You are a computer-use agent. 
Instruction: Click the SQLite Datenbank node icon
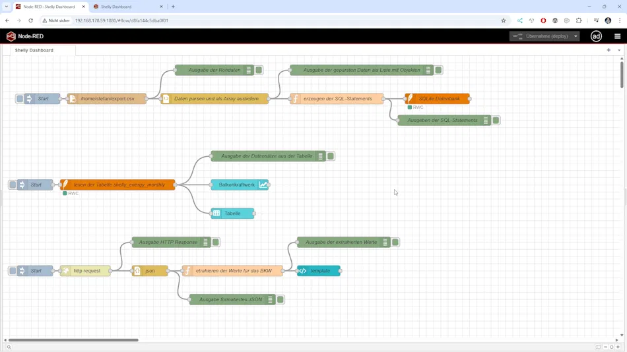[x=409, y=99]
